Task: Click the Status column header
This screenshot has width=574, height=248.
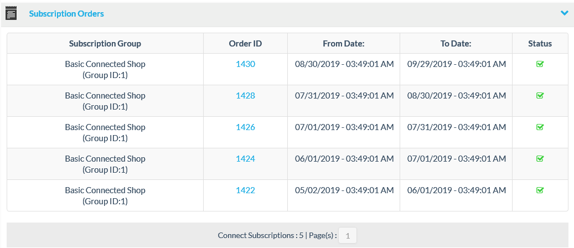Action: 540,44
